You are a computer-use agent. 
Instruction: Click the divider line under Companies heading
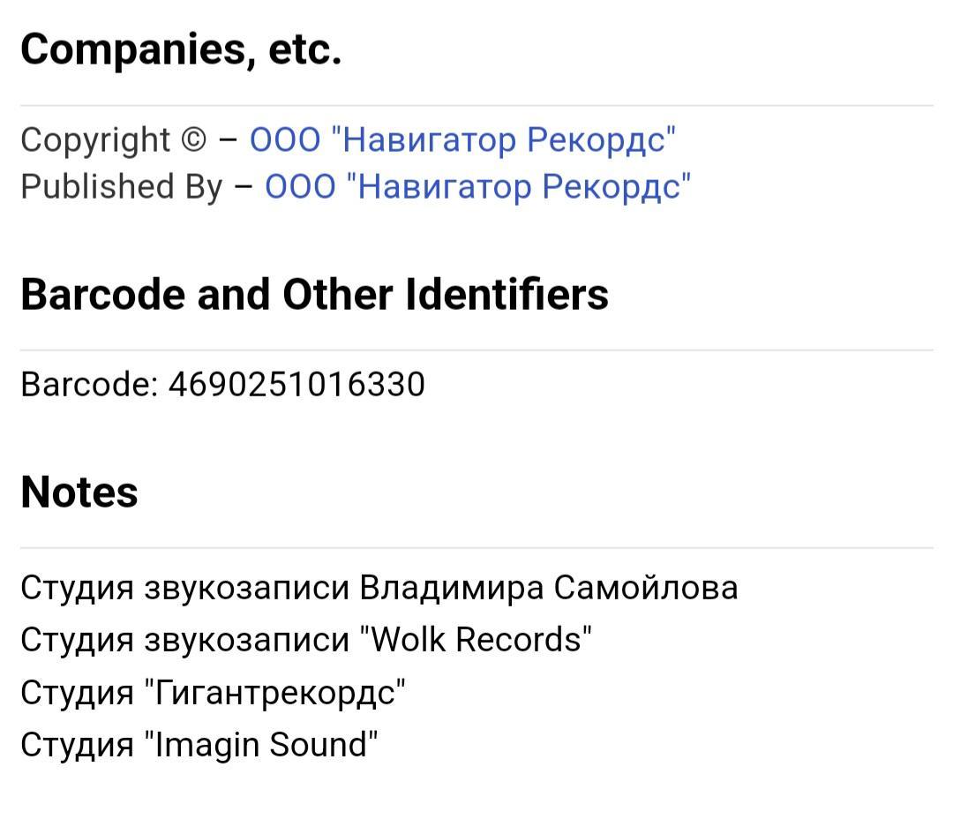point(476,105)
